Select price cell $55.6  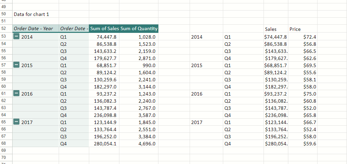tap(303, 72)
